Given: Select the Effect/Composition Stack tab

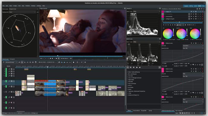Looking at the screenshot, I should pyautogui.click(x=168, y=111).
